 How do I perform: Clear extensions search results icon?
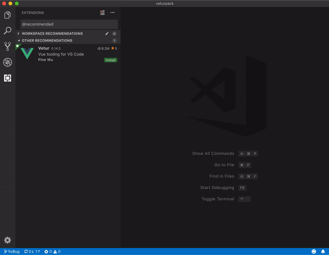[102, 13]
